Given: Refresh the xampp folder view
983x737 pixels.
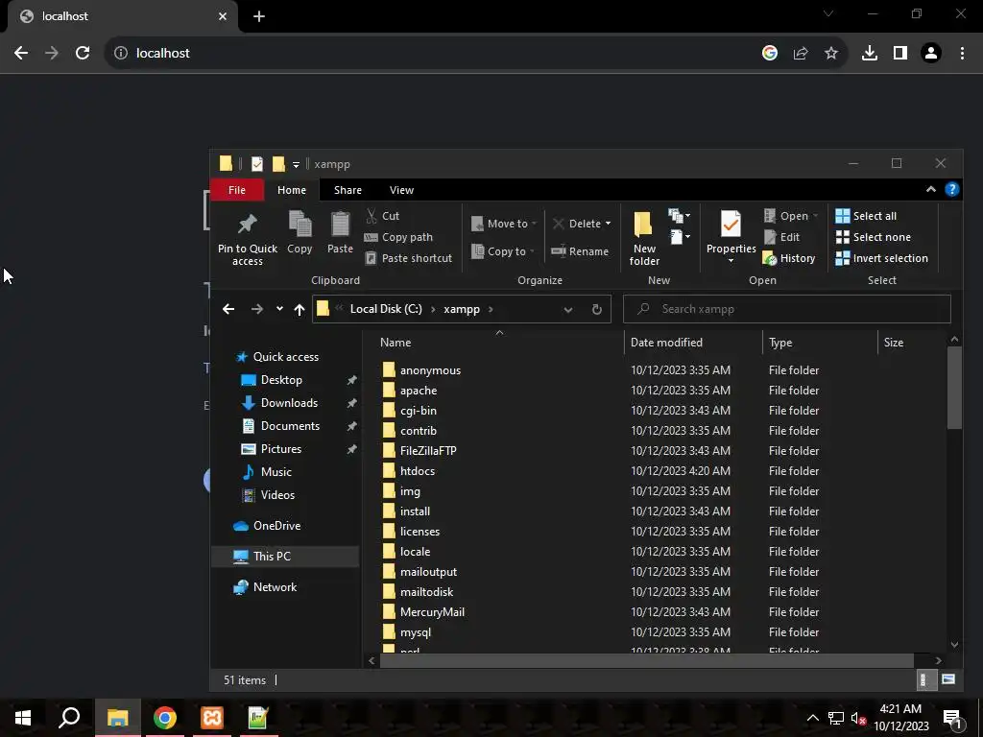Looking at the screenshot, I should [x=597, y=309].
